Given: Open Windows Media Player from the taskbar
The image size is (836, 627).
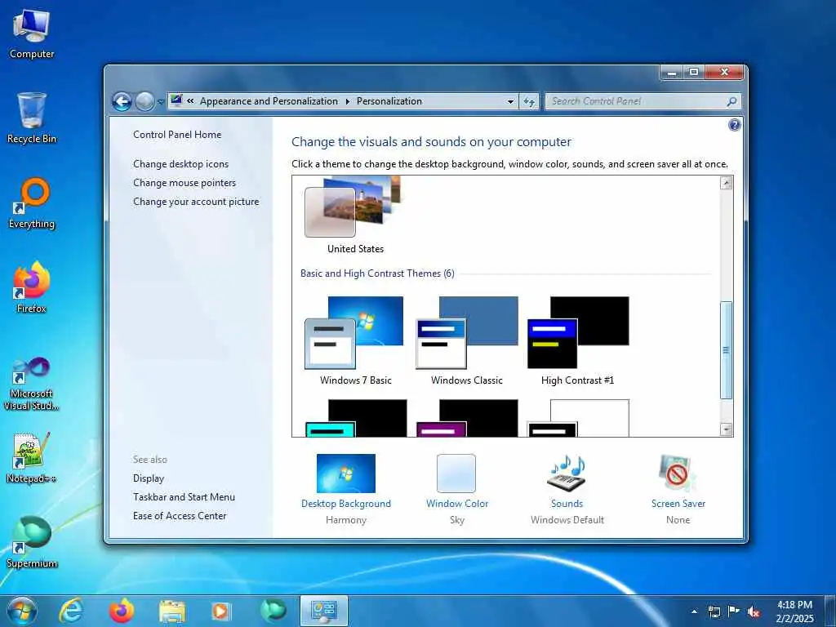Looking at the screenshot, I should 220,611.
